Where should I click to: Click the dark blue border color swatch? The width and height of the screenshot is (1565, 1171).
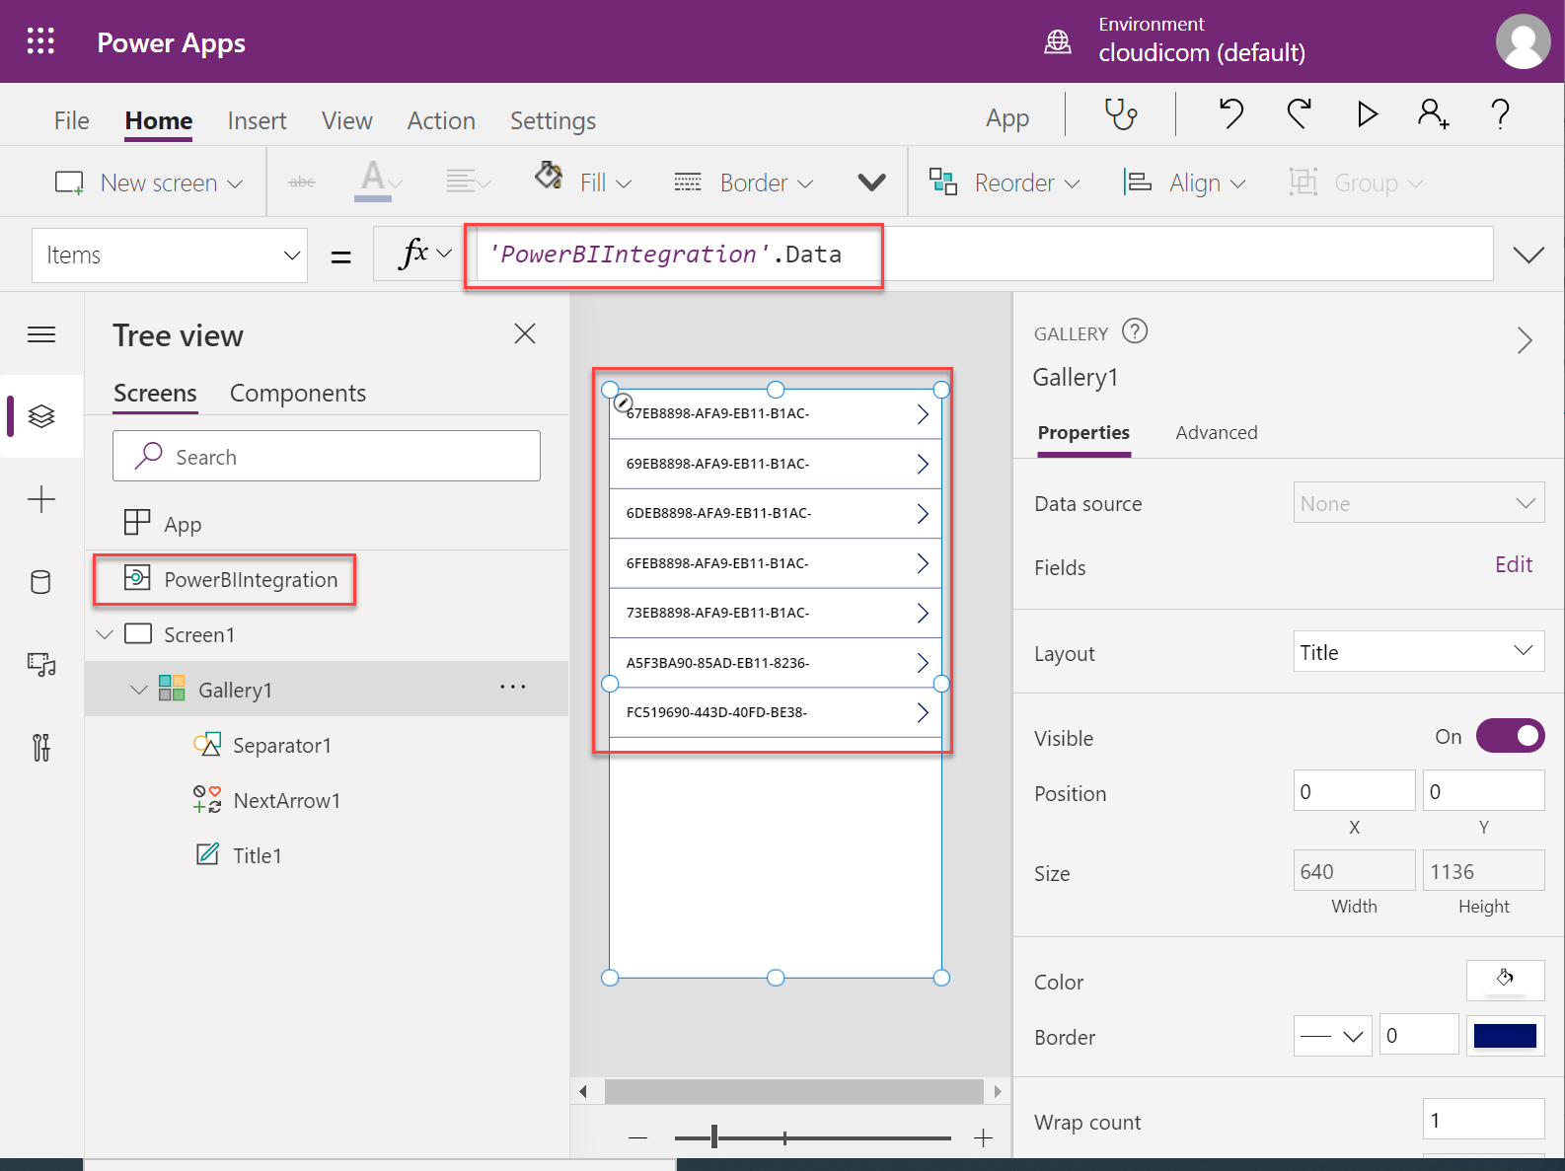(x=1504, y=1036)
